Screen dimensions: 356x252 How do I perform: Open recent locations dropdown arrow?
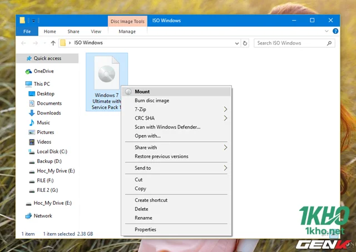click(x=44, y=43)
